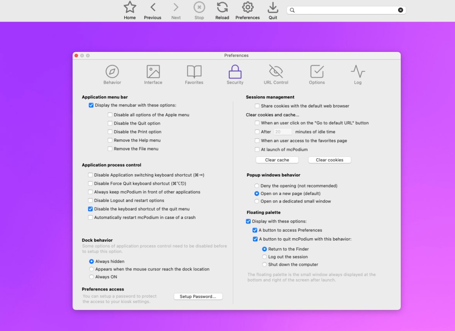Check Disable Application switching keyboard shortcut
Image resolution: width=455 pixels, height=331 pixels.
coord(90,175)
